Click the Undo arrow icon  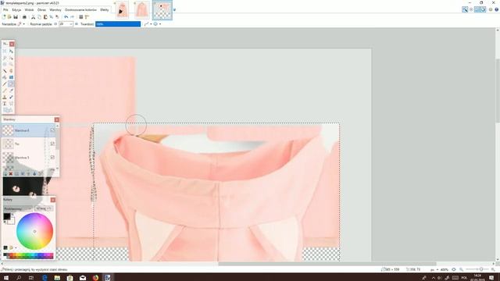coord(66,17)
